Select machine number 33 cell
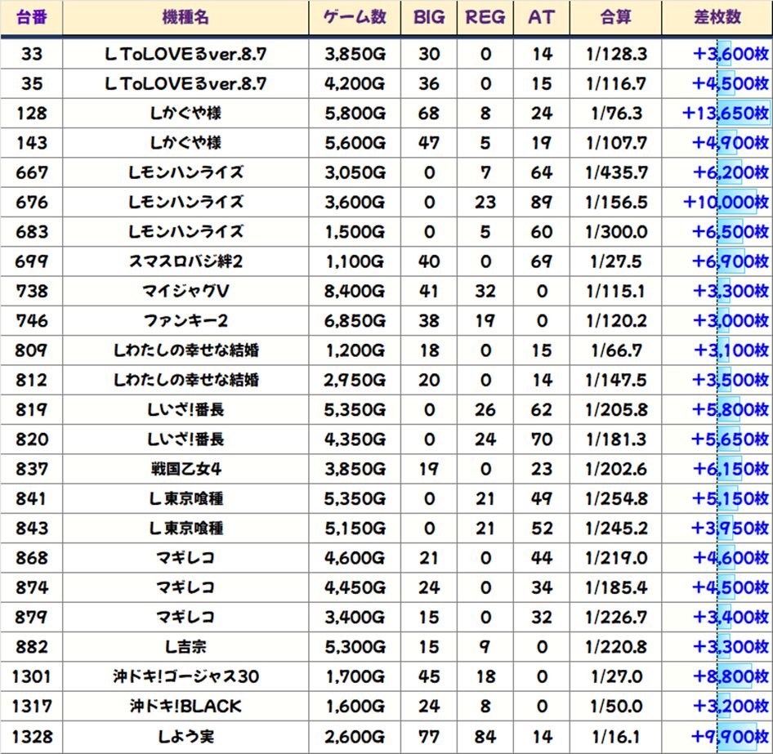This screenshot has height=754, width=773. 32,54
